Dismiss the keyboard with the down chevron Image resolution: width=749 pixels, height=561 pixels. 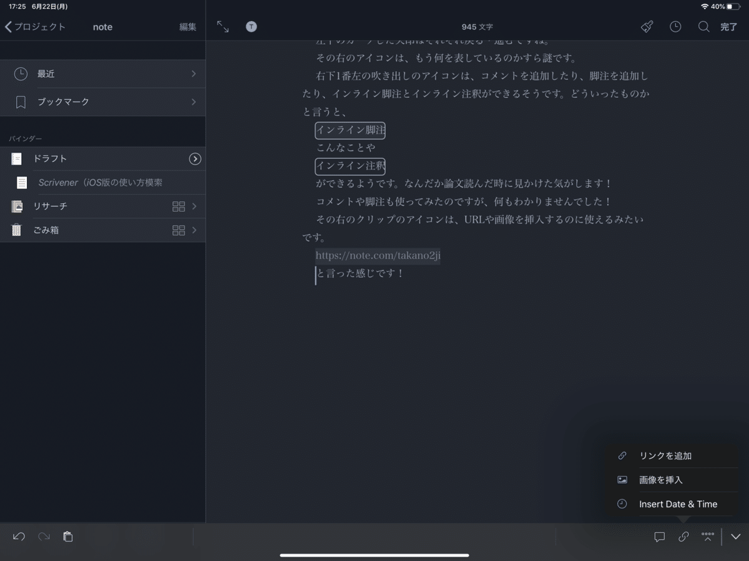point(735,537)
